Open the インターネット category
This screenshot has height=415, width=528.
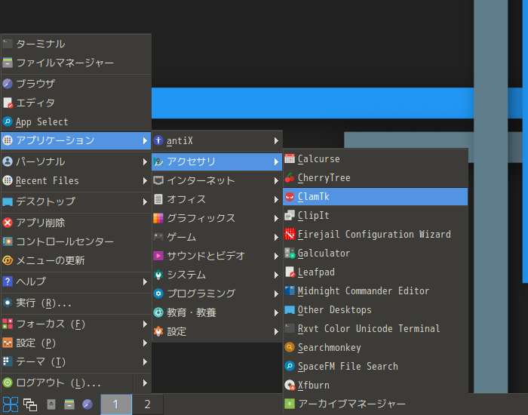217,180
